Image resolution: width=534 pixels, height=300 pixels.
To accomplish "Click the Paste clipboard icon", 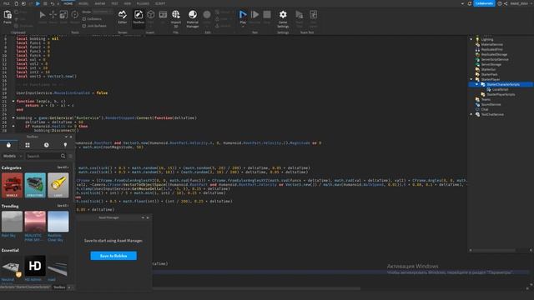I will [8, 15].
